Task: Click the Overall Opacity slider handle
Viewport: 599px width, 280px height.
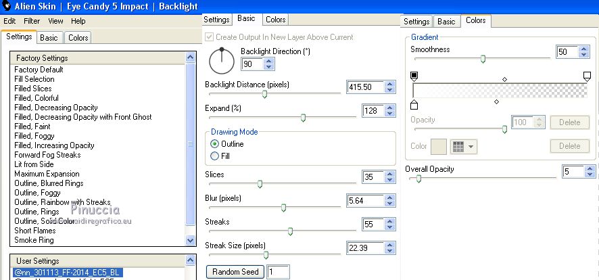Action: [419, 179]
